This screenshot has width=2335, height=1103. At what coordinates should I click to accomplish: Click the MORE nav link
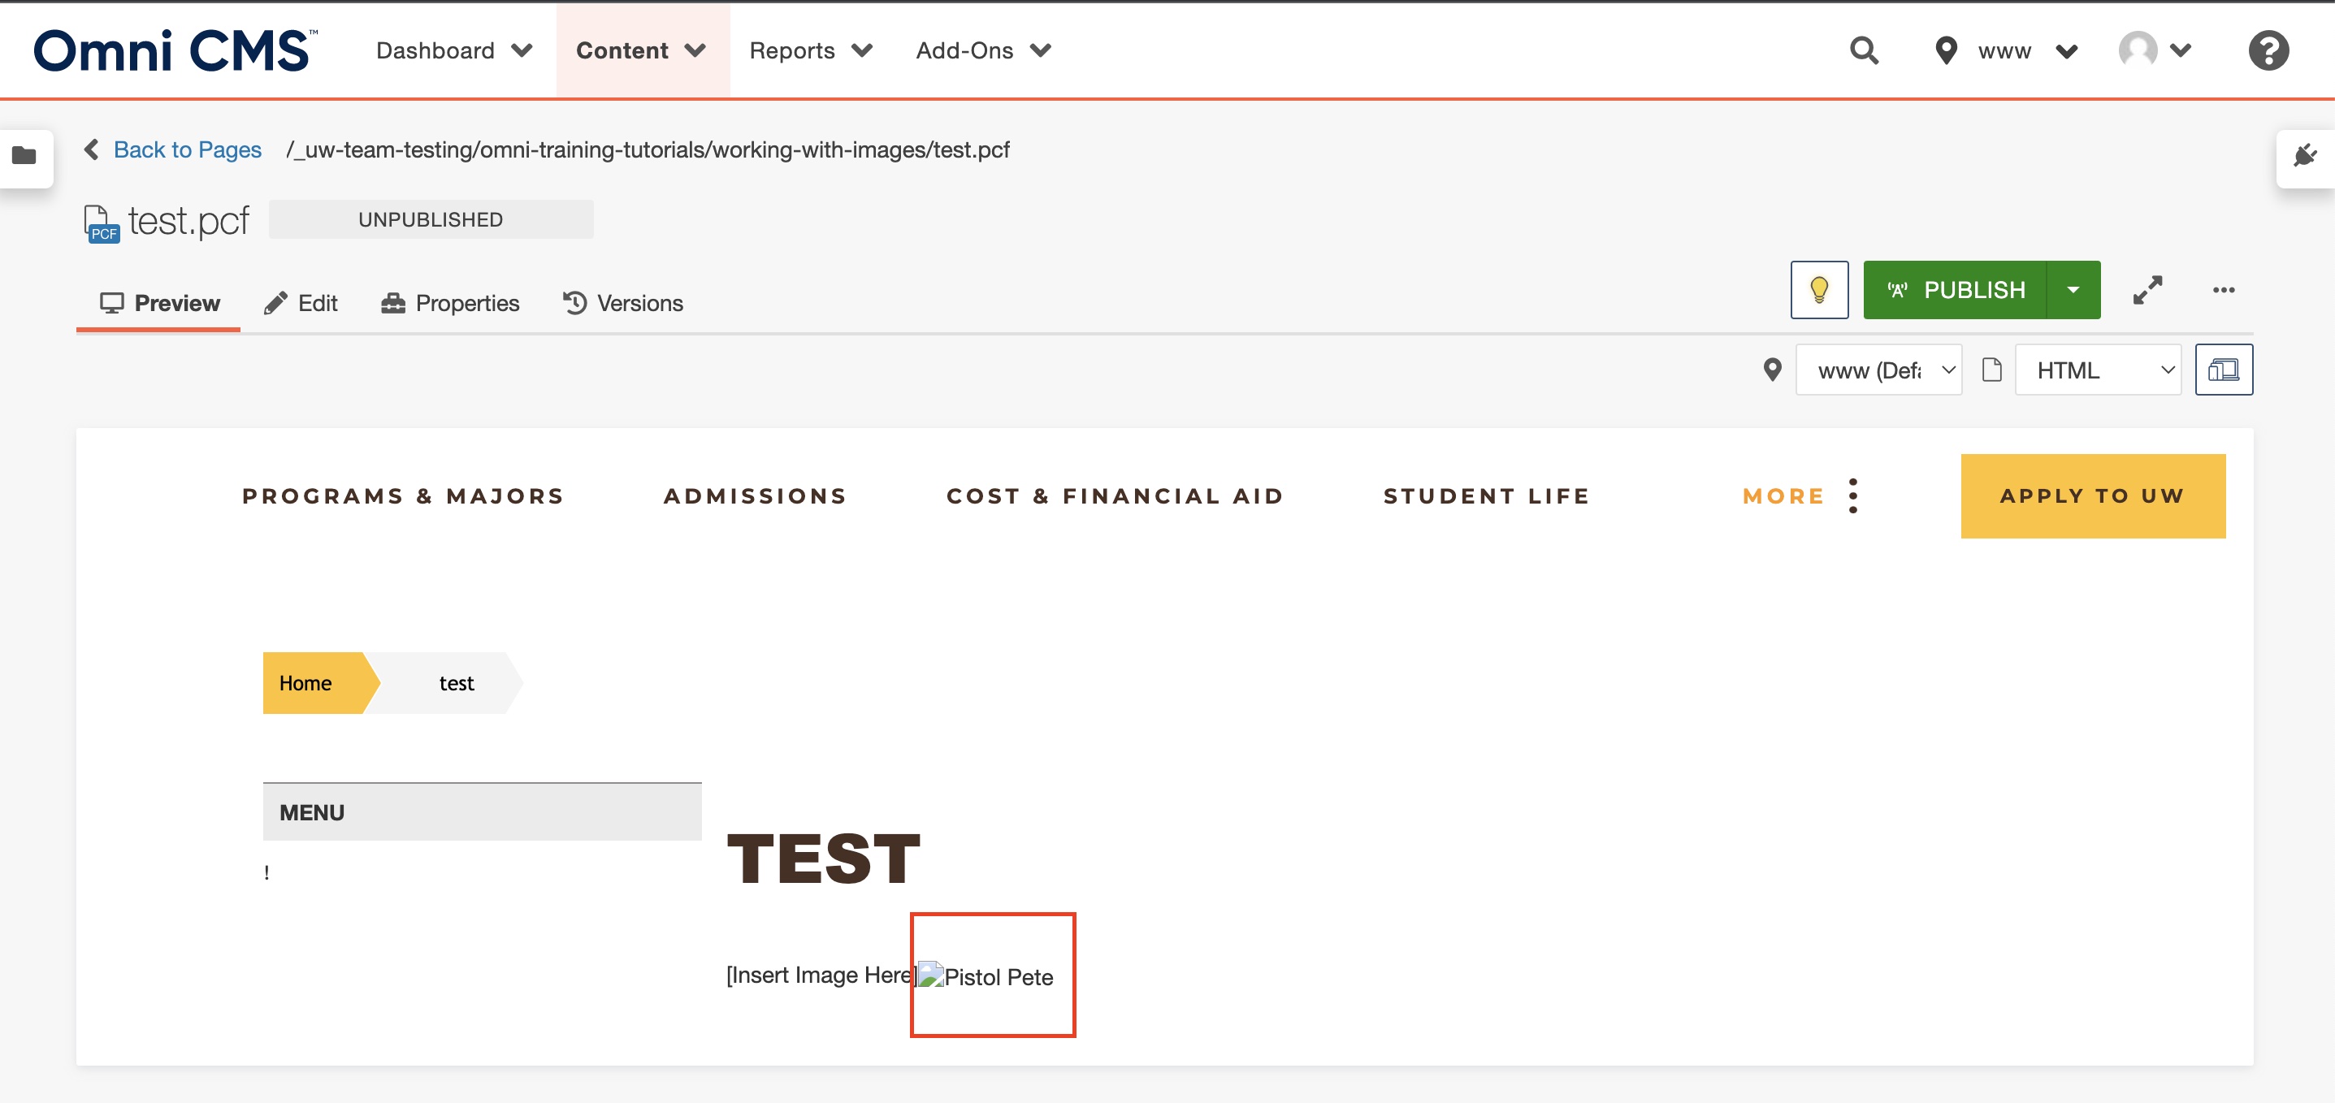coord(1783,495)
